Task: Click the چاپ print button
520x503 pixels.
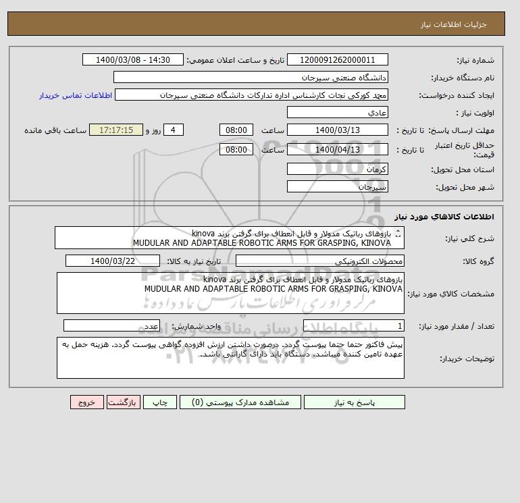Action: 160,402
